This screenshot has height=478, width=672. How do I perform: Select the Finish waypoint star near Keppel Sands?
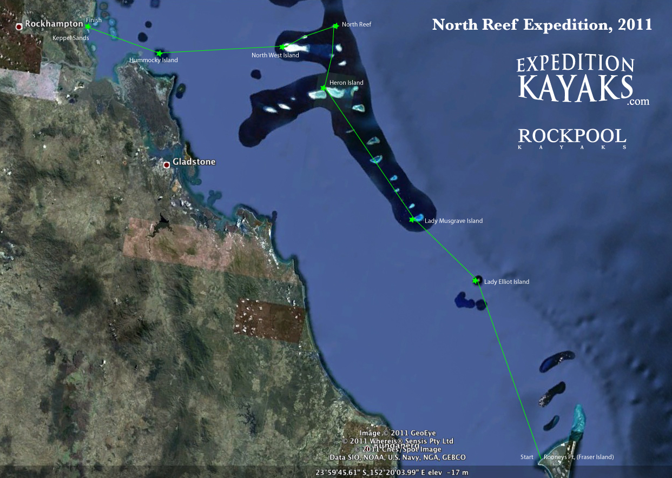pos(87,25)
